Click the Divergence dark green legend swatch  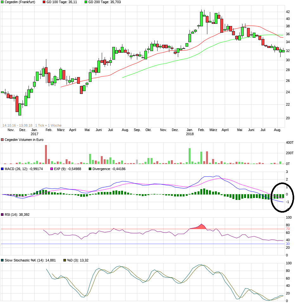point(90,169)
